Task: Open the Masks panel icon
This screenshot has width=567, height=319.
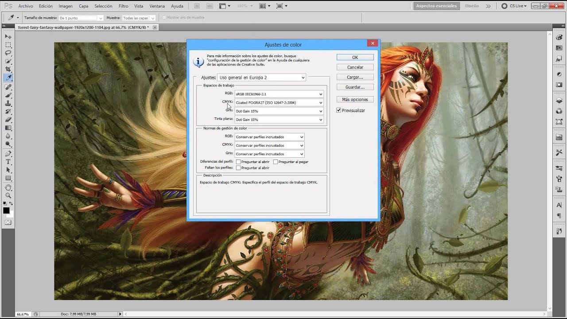Action: point(559,84)
